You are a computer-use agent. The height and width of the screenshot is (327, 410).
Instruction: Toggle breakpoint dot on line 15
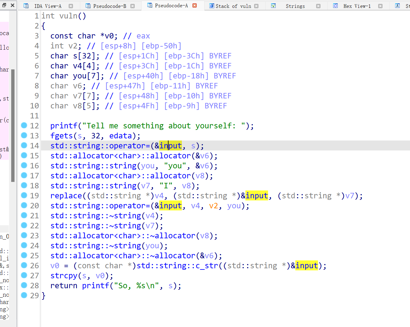click(24, 155)
